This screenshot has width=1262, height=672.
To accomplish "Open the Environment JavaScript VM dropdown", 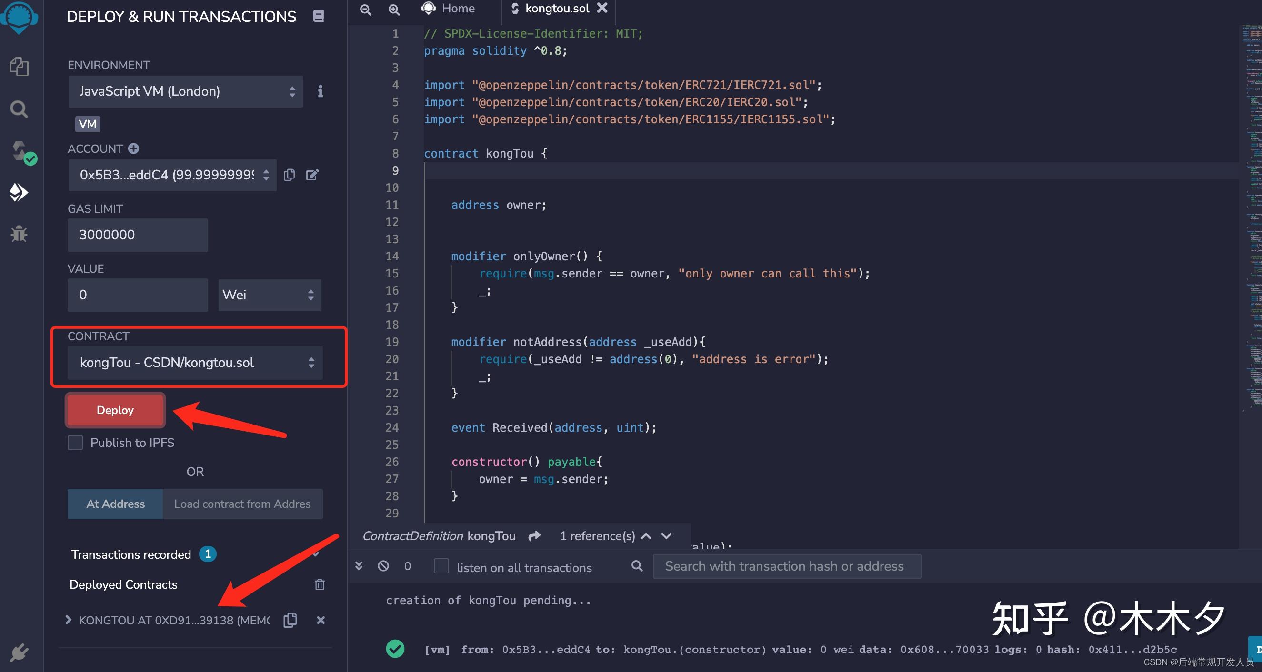I will [x=185, y=91].
